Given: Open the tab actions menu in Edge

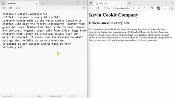Looking at the screenshot, I should pos(91,4).
